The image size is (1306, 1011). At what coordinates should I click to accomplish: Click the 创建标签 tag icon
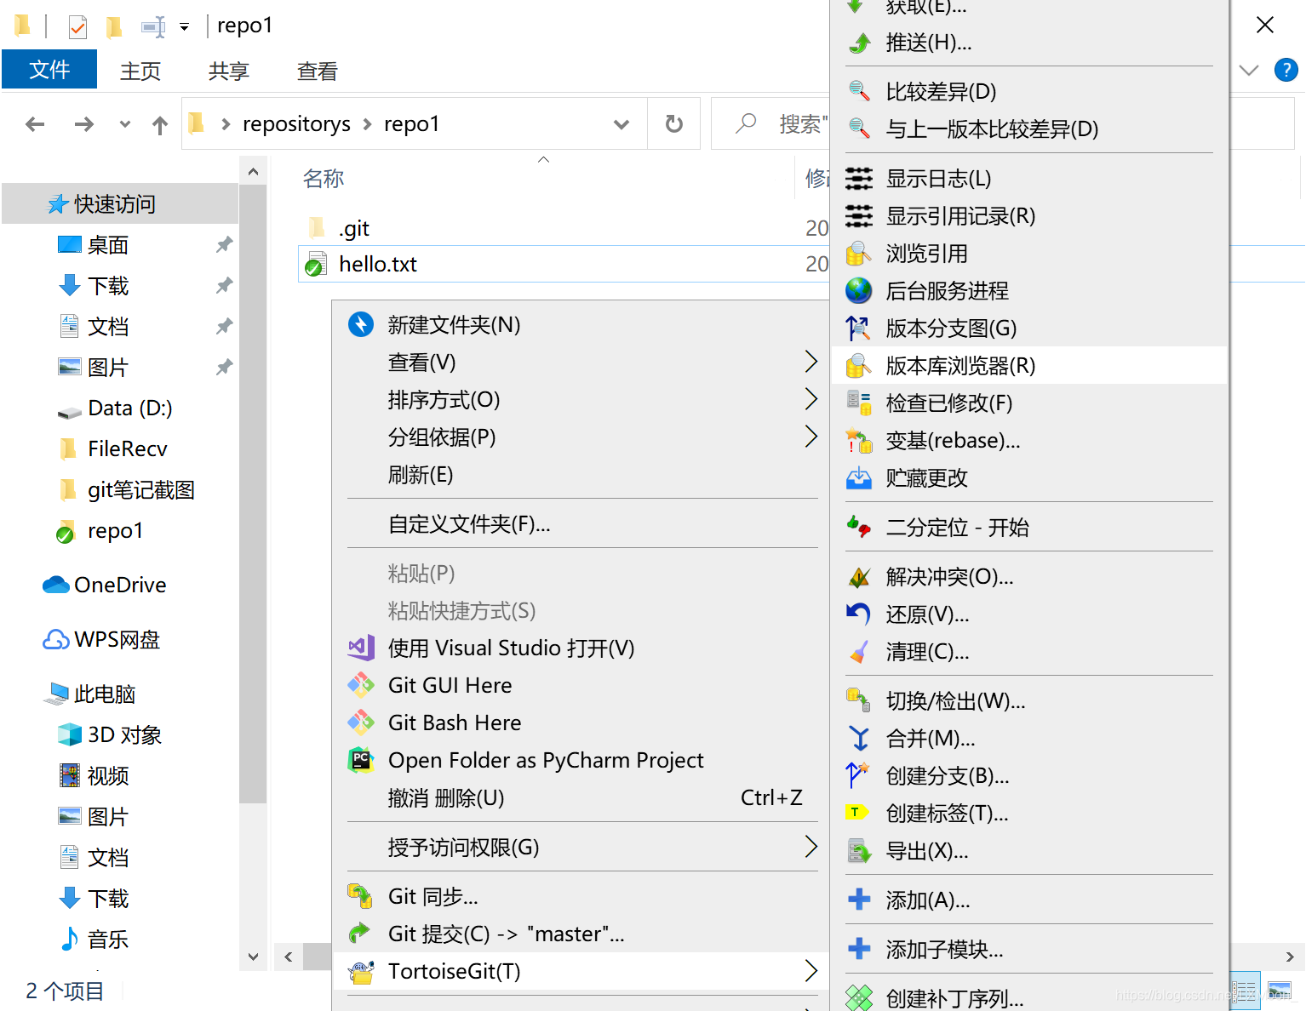coord(857,813)
